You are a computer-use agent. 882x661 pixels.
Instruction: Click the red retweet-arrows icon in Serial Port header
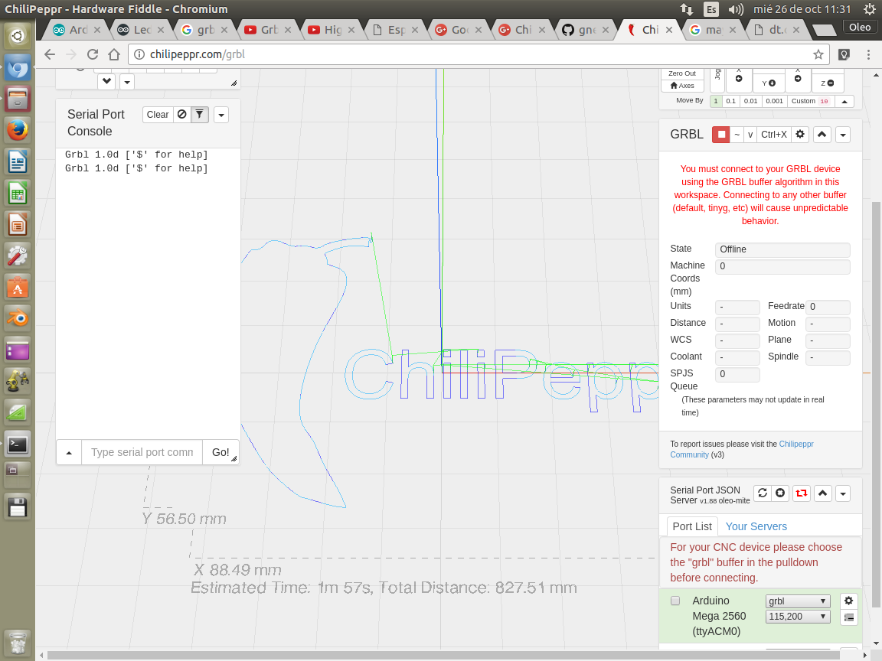(x=801, y=493)
